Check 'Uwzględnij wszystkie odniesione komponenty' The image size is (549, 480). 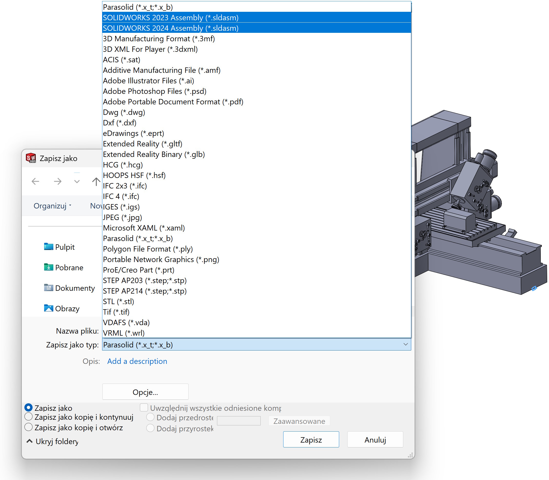[144, 407]
